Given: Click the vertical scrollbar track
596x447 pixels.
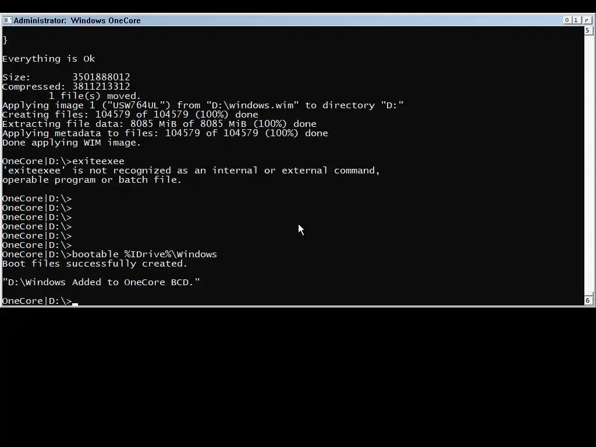Looking at the screenshot, I should click(x=588, y=165).
